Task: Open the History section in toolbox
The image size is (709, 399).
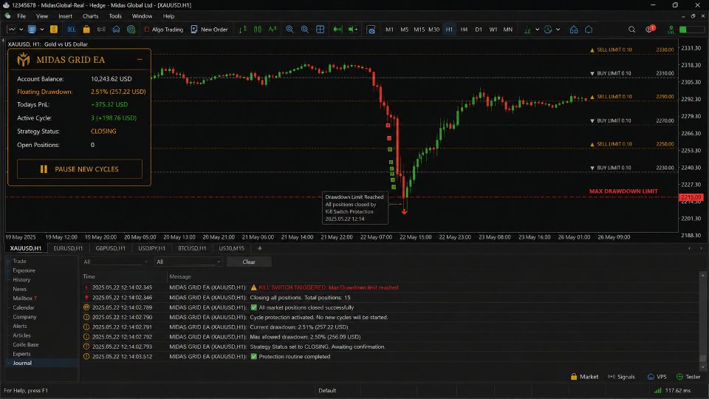Action: [21, 279]
